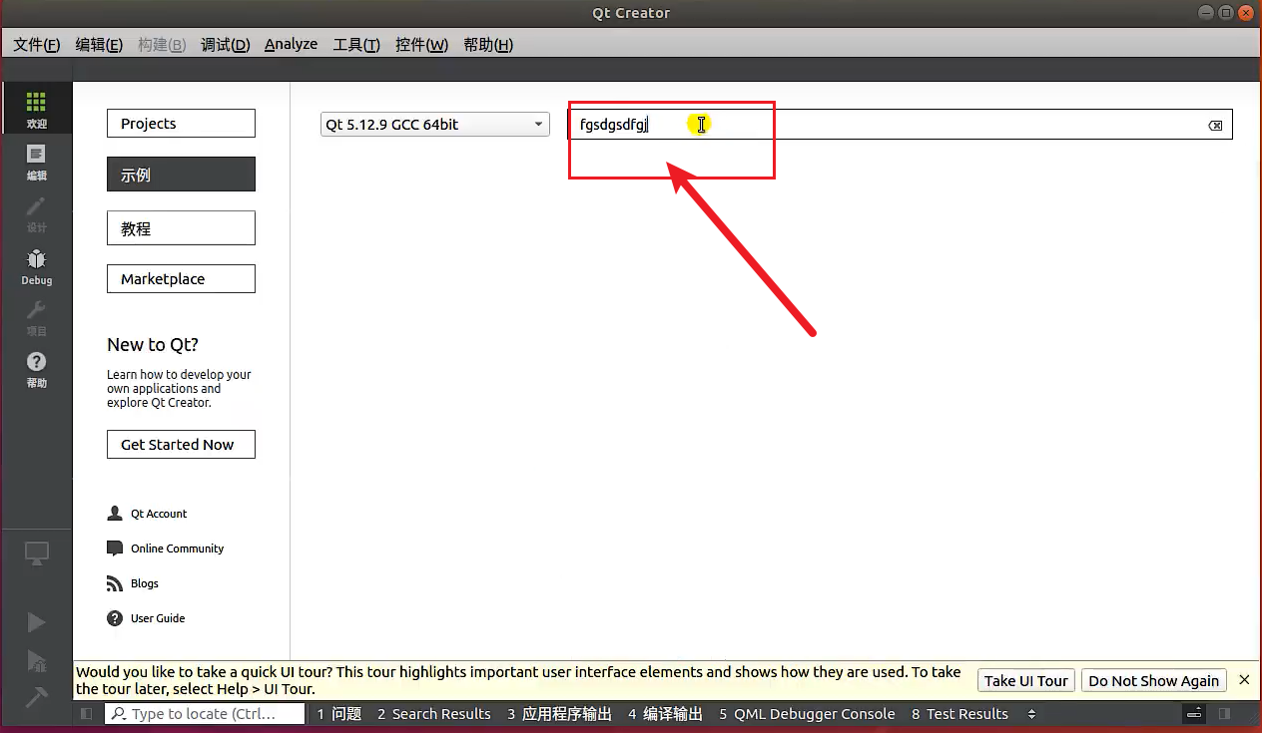Click Get Started Now
Image resolution: width=1262 pixels, height=733 pixels.
(181, 445)
